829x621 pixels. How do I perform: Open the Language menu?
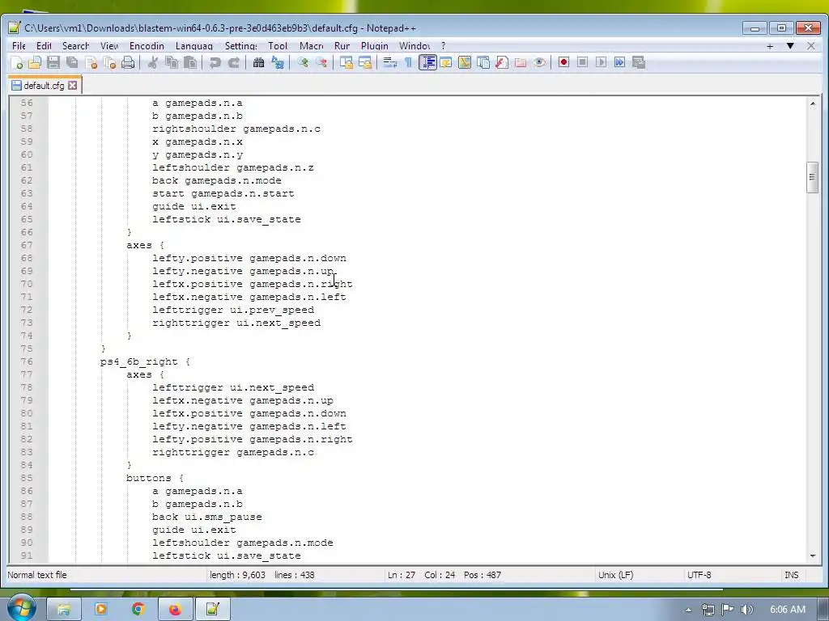click(x=194, y=46)
